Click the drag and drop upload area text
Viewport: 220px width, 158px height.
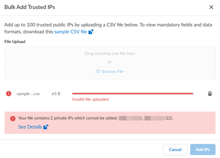click(x=110, y=53)
